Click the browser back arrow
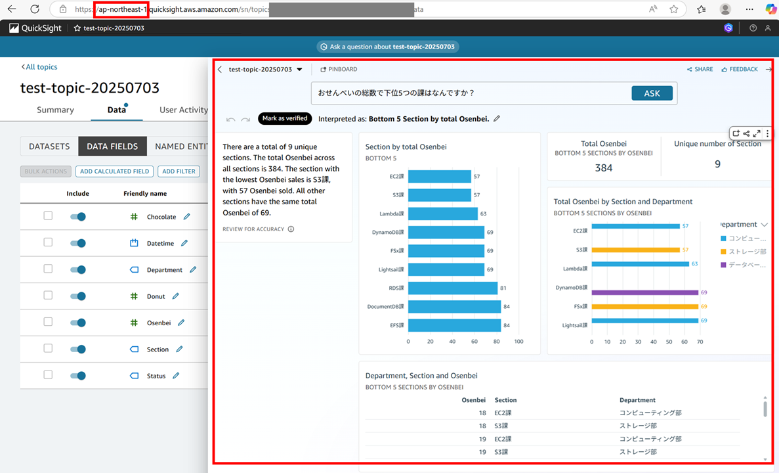779x473 pixels. click(12, 9)
